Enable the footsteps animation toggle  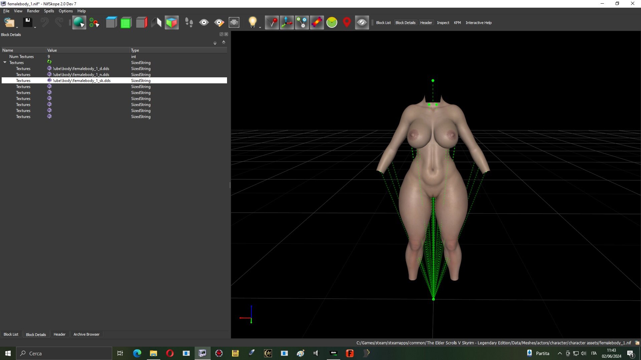pos(189,22)
